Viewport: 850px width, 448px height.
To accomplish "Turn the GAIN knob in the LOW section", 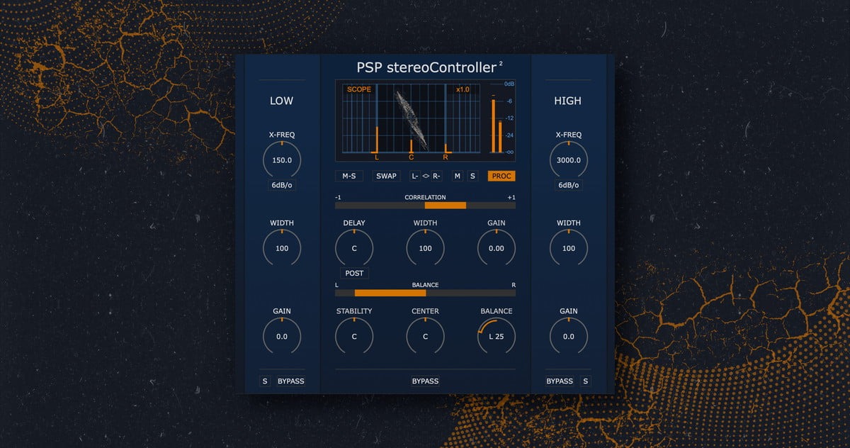I will pyautogui.click(x=282, y=336).
